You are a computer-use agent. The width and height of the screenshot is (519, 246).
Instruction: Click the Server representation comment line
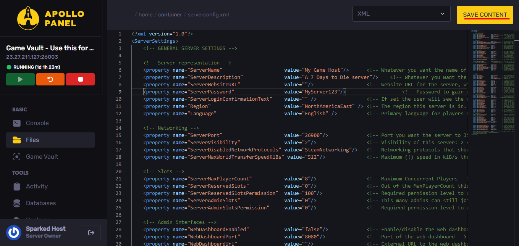pos(187,63)
